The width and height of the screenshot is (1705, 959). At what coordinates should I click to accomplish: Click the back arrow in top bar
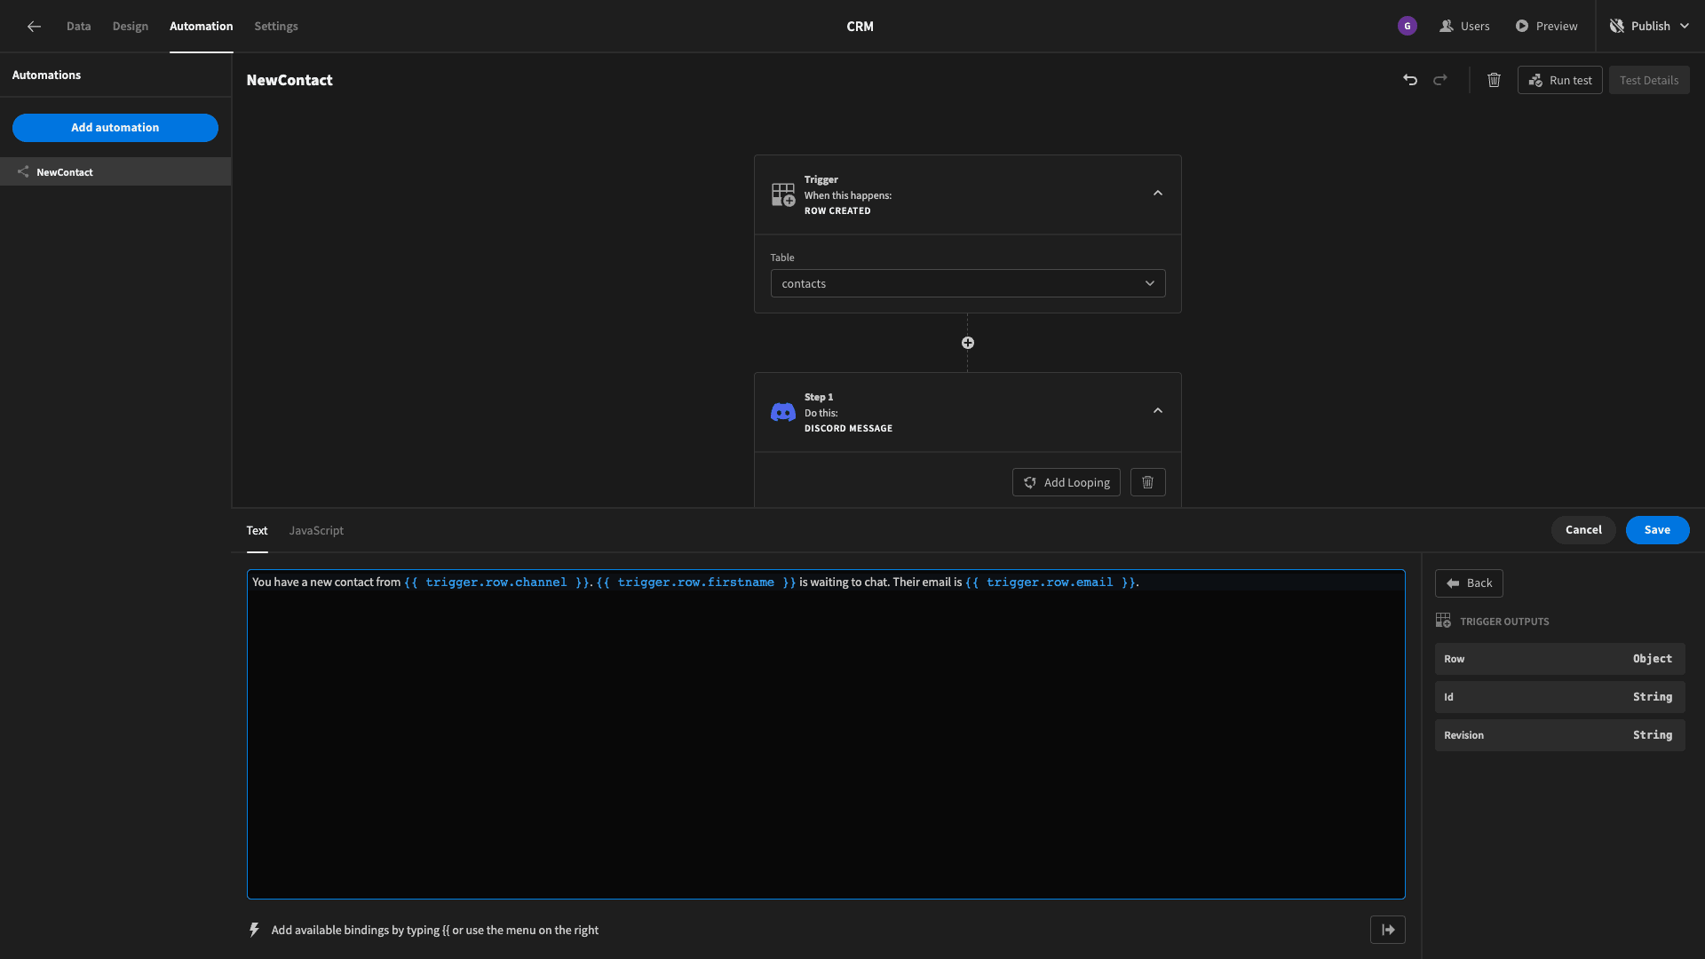tap(34, 27)
